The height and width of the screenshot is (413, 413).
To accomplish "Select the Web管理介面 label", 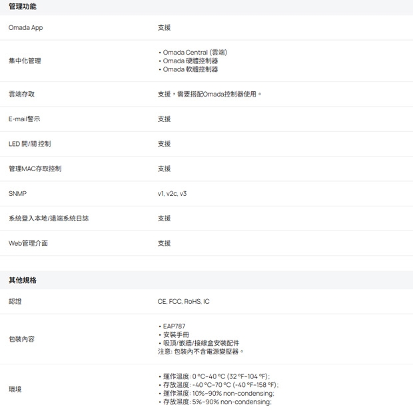I will coord(28,243).
